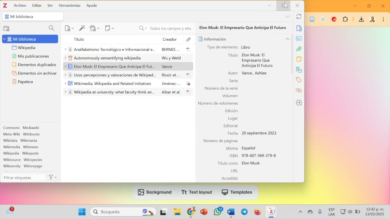Click snapshot icon on Wikimedia, Wikipedia row

point(188,83)
